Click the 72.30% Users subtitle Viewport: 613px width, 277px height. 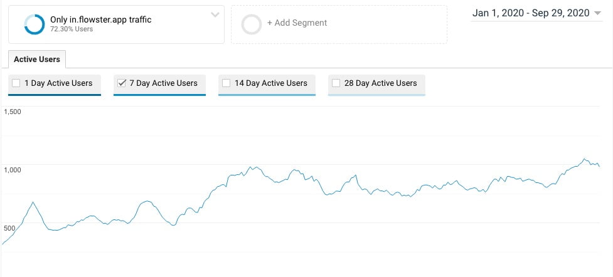click(72, 29)
